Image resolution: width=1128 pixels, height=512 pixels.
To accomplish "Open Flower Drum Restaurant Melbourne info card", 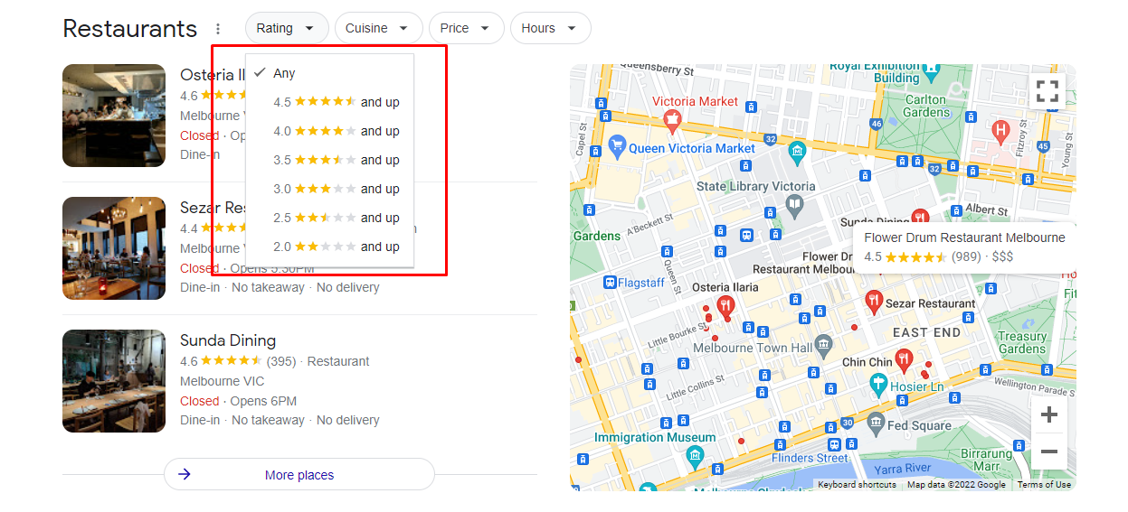I will click(964, 247).
